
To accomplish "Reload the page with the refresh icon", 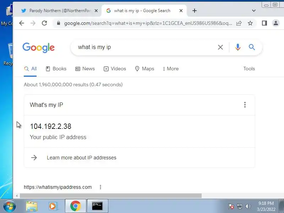I will pyautogui.click(x=44, y=23).
